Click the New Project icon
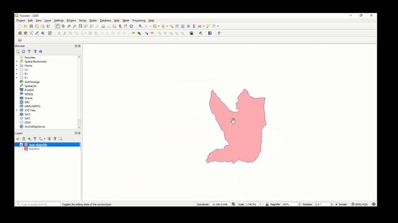The width and height of the screenshot is (398, 223). point(20,26)
